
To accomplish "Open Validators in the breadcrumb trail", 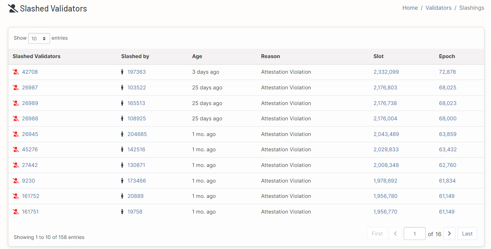I will click(438, 8).
